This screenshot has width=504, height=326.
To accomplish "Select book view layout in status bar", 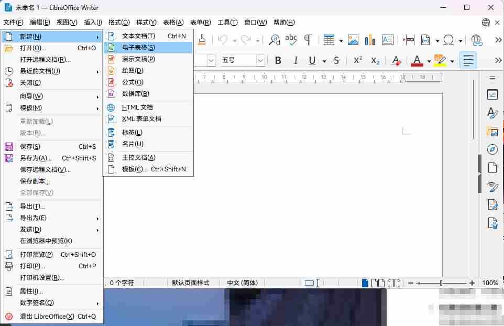I will [393, 283].
